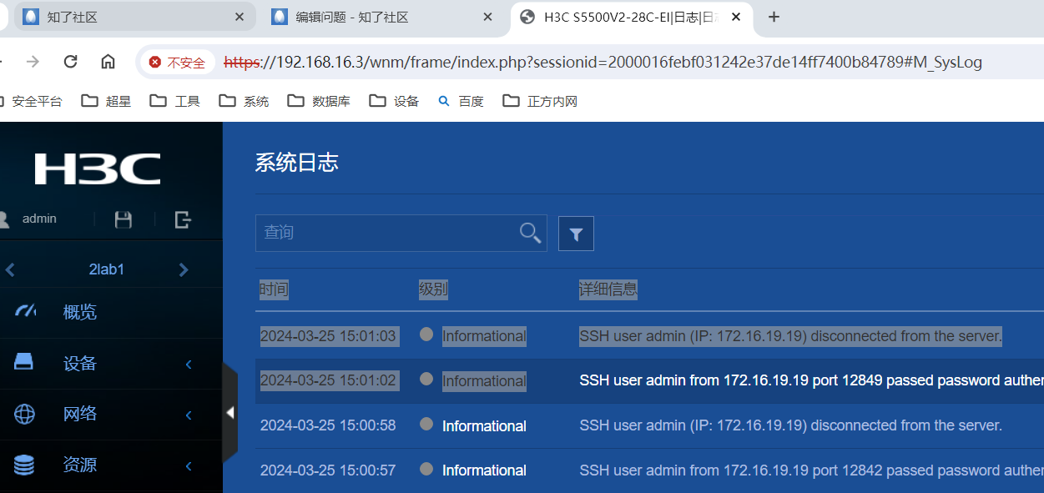1044x493 pixels.
Task: Click the filter funnel button
Action: tap(576, 234)
